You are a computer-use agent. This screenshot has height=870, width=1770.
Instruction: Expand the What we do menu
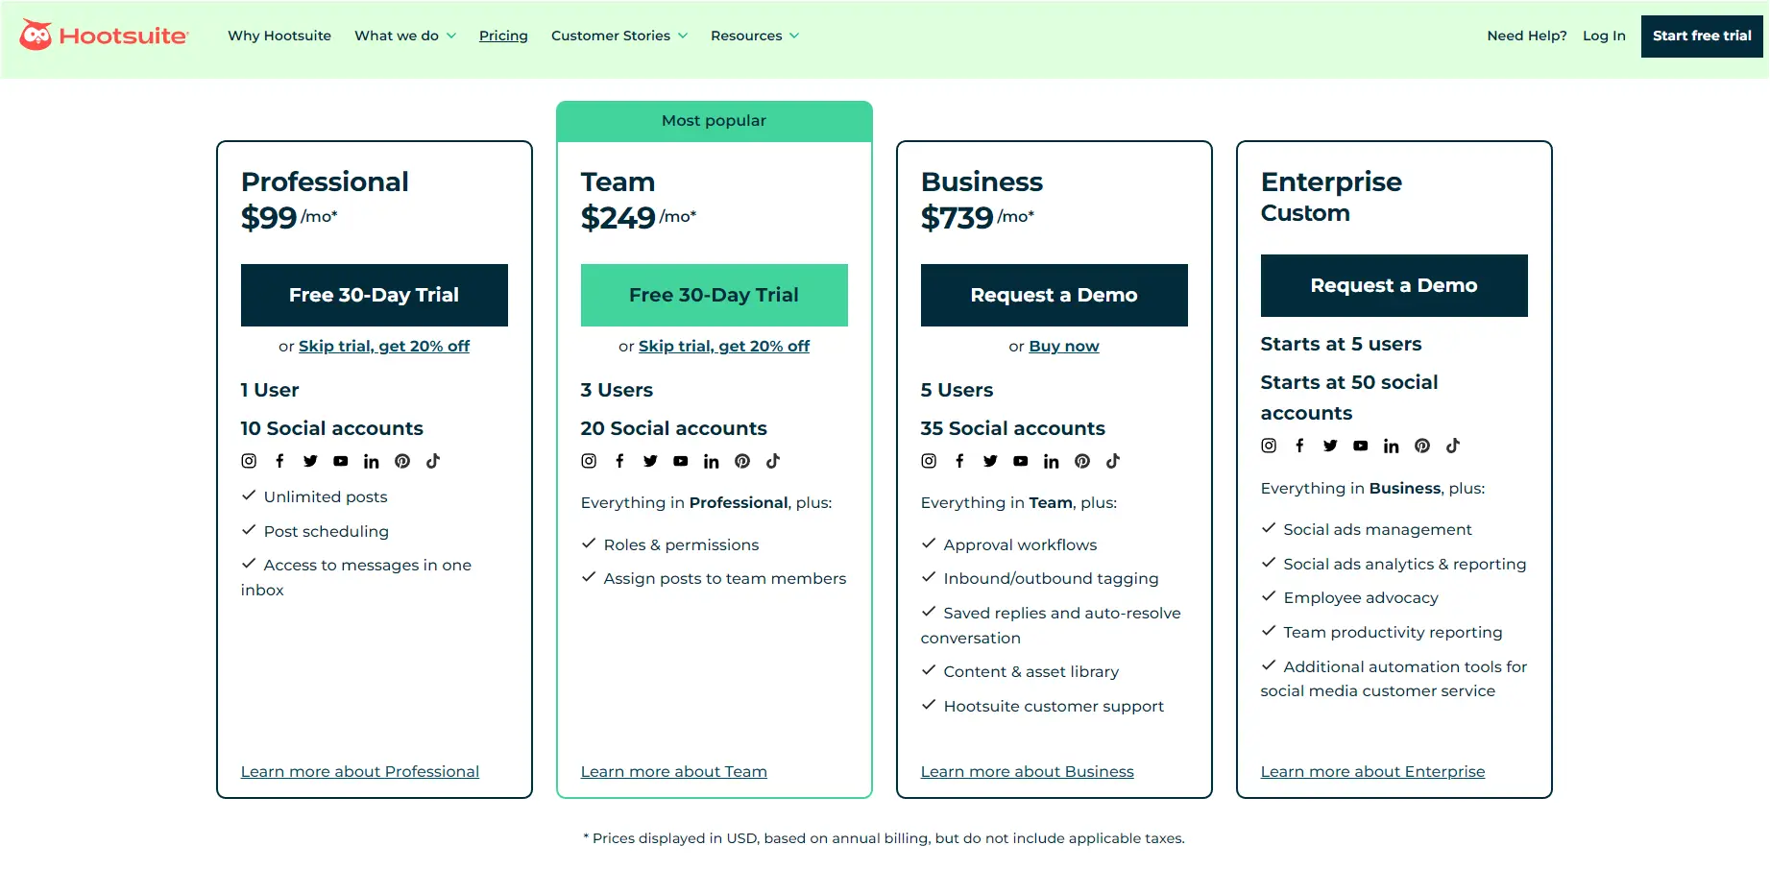coord(405,36)
